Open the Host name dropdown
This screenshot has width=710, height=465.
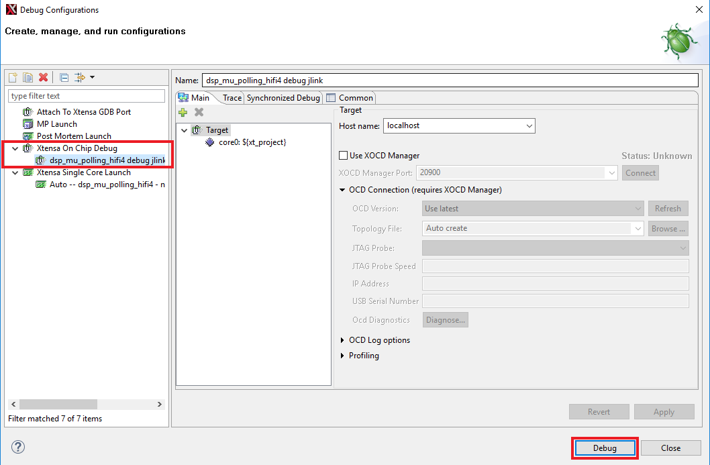click(x=529, y=125)
